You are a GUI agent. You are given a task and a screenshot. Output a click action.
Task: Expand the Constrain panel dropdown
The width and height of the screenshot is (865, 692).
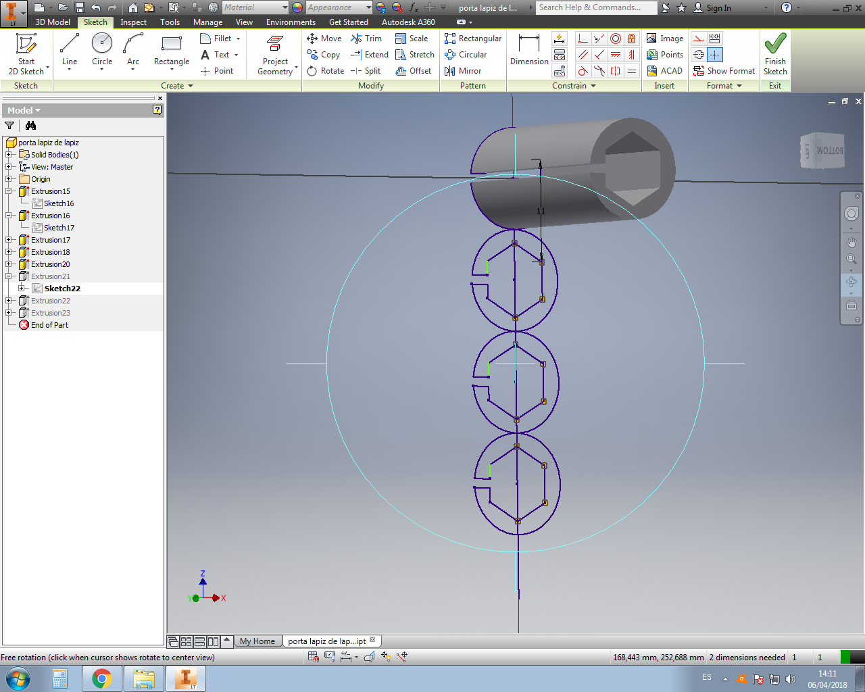[x=593, y=86]
